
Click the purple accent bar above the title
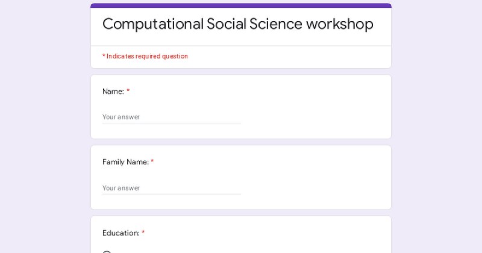pyautogui.click(x=241, y=5)
